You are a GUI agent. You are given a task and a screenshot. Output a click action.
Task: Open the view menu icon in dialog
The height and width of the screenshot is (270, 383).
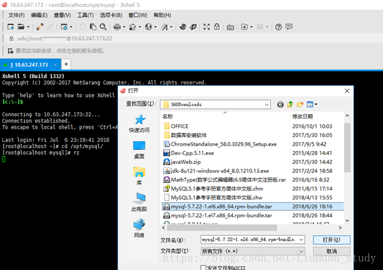[x=312, y=104]
